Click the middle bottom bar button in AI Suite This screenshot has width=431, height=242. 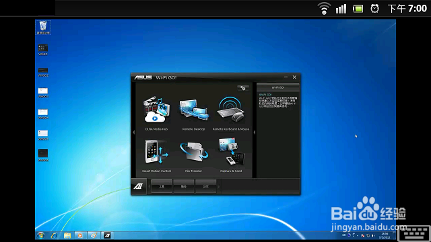point(184,186)
